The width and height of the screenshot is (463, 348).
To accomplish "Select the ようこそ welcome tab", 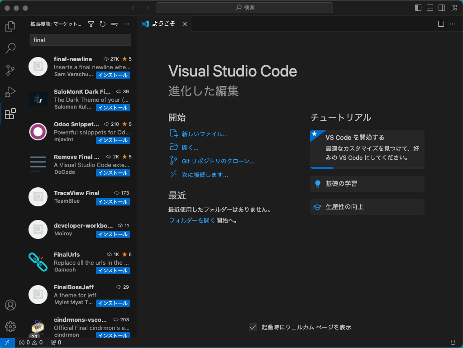I will click(x=163, y=24).
